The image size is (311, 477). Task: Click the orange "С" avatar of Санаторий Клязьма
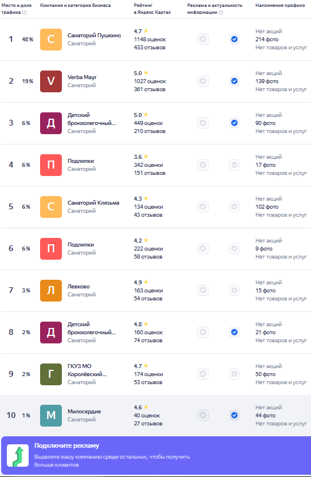pos(51,207)
